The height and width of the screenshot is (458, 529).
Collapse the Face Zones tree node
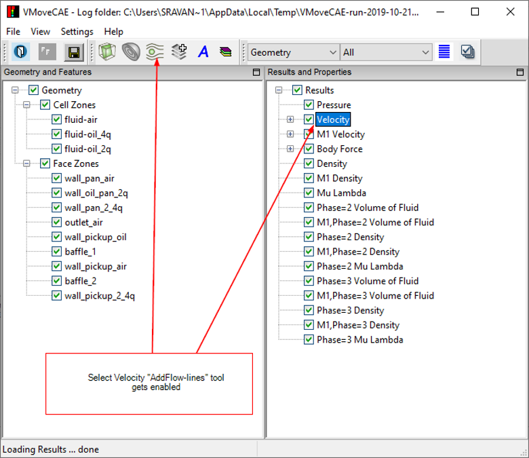click(26, 164)
